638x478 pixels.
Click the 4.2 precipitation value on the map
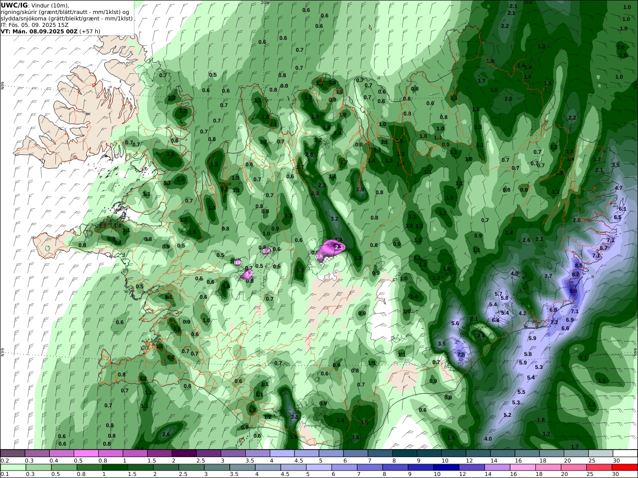coord(522,314)
